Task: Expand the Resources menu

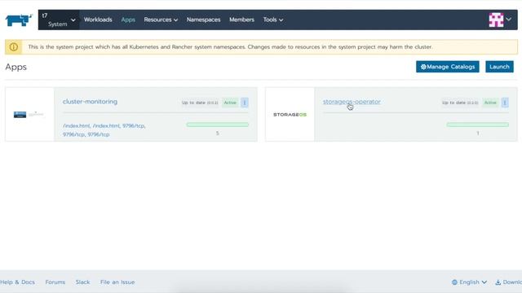Action: coord(161,20)
